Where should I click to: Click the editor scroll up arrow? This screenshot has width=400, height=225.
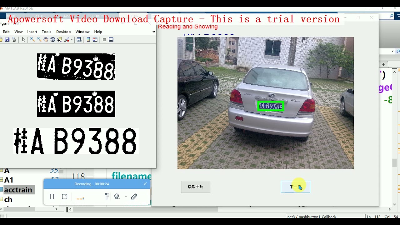394,72
